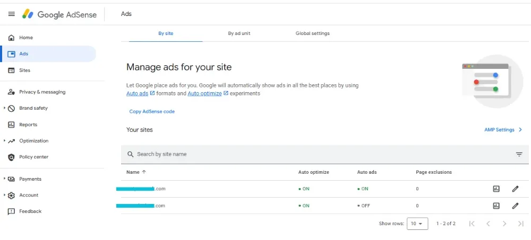Open the hamburger main menu
This screenshot has height=240, width=531.
[x=12, y=14]
